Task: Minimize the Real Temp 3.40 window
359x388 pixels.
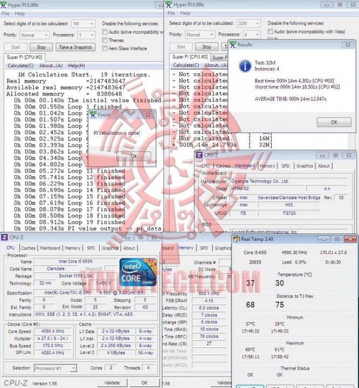Action: (x=324, y=239)
